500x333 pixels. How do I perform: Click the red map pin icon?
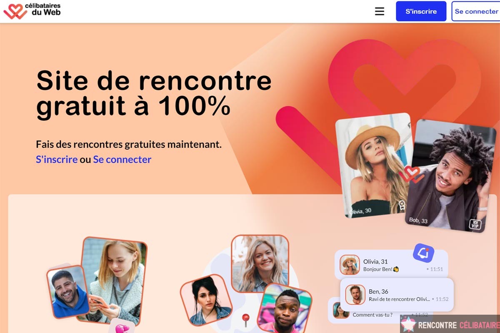(246, 320)
